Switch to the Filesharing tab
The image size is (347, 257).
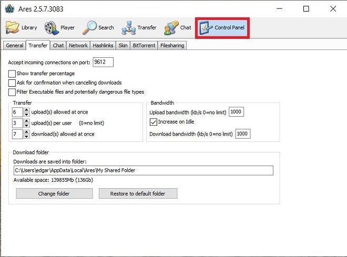pos(172,46)
